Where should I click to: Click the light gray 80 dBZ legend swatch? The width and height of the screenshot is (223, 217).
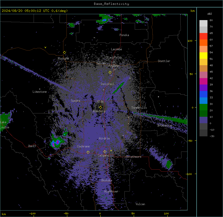(203, 23)
